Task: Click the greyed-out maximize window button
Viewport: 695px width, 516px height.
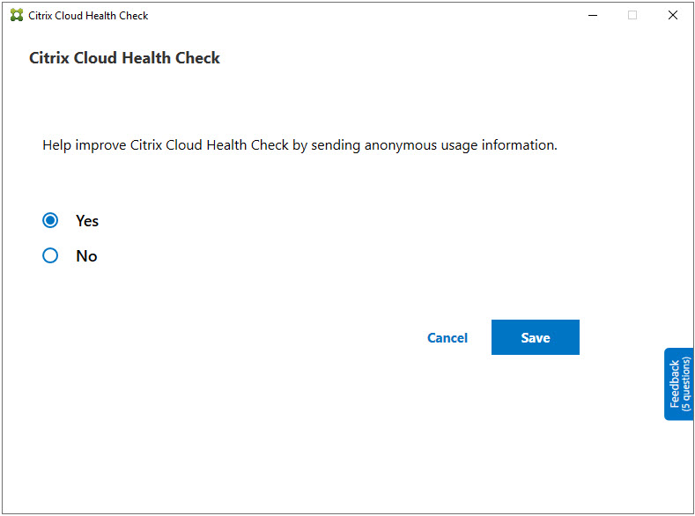Action: coord(632,16)
